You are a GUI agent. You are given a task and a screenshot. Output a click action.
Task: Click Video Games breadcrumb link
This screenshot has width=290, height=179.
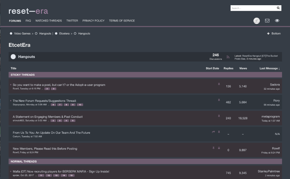click(22, 33)
